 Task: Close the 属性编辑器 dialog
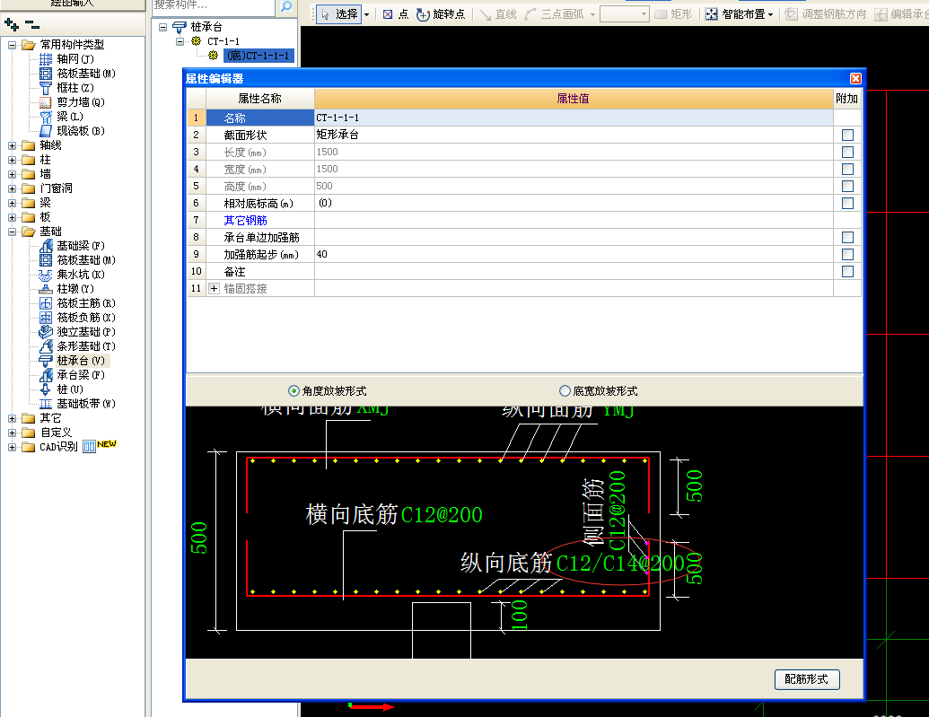855,78
